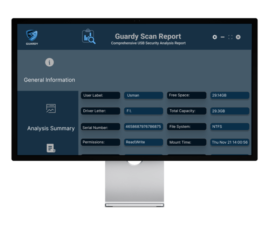Click the General Information info icon
The image size is (269, 225).
49,63
